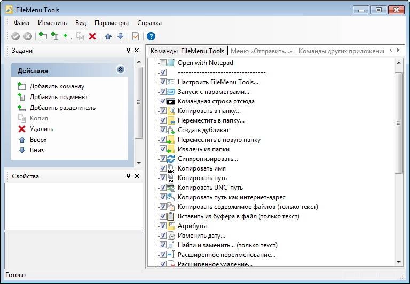This screenshot has height=284, width=410.
Task: Uncheck Копировать в папку... checkbox
Action: pyautogui.click(x=163, y=111)
